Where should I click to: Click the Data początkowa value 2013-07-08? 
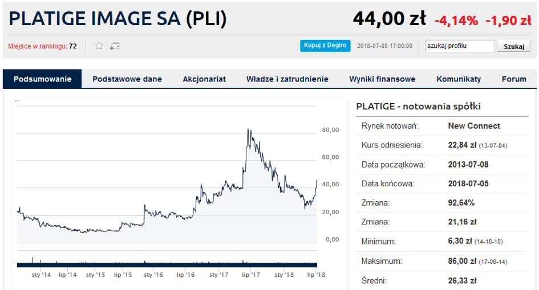click(468, 165)
